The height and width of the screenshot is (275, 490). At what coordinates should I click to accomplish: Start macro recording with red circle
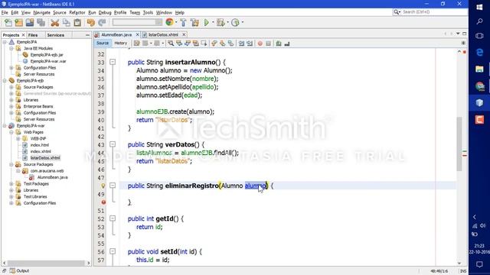(260, 44)
